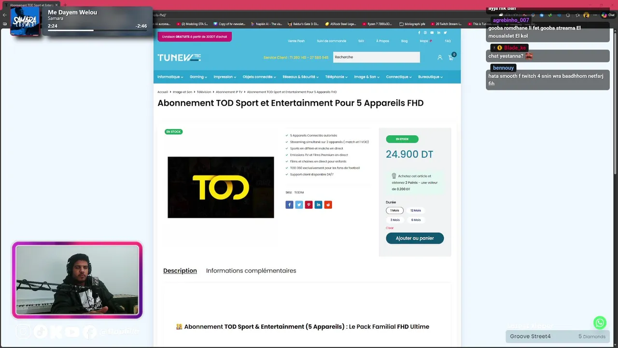Go to Accueil breadcrumb
Image resolution: width=618 pixels, height=348 pixels.
163,92
